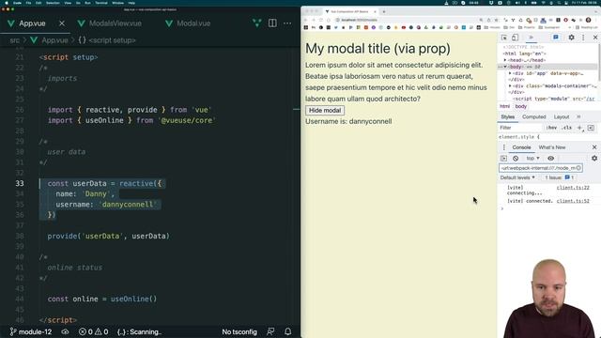Click the Hide modal button

325,111
